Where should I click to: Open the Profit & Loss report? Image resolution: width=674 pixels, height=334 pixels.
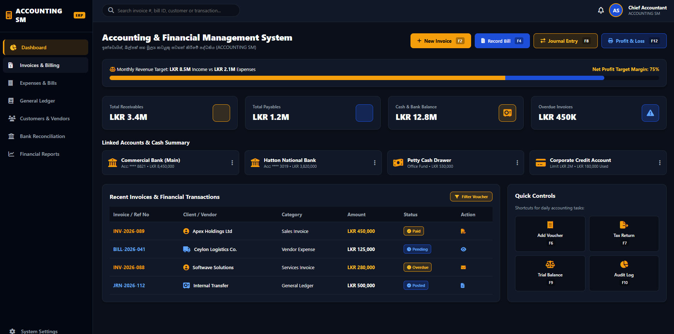click(634, 41)
